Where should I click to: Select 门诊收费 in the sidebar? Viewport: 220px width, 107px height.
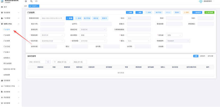[x=7, y=35]
